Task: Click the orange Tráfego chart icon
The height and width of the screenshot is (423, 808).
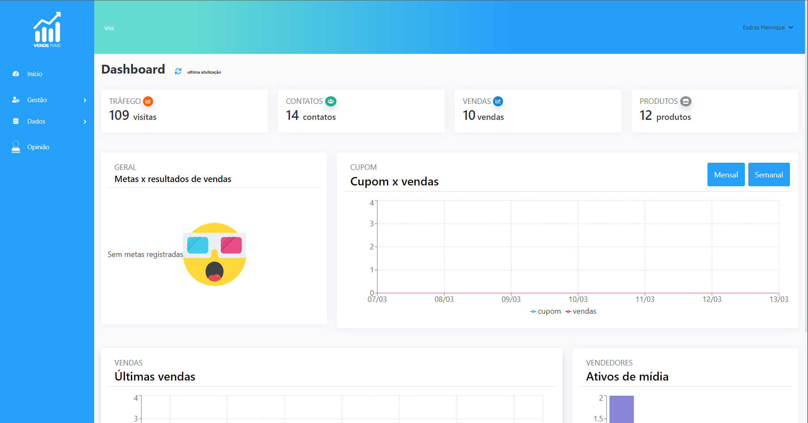Action: (148, 101)
